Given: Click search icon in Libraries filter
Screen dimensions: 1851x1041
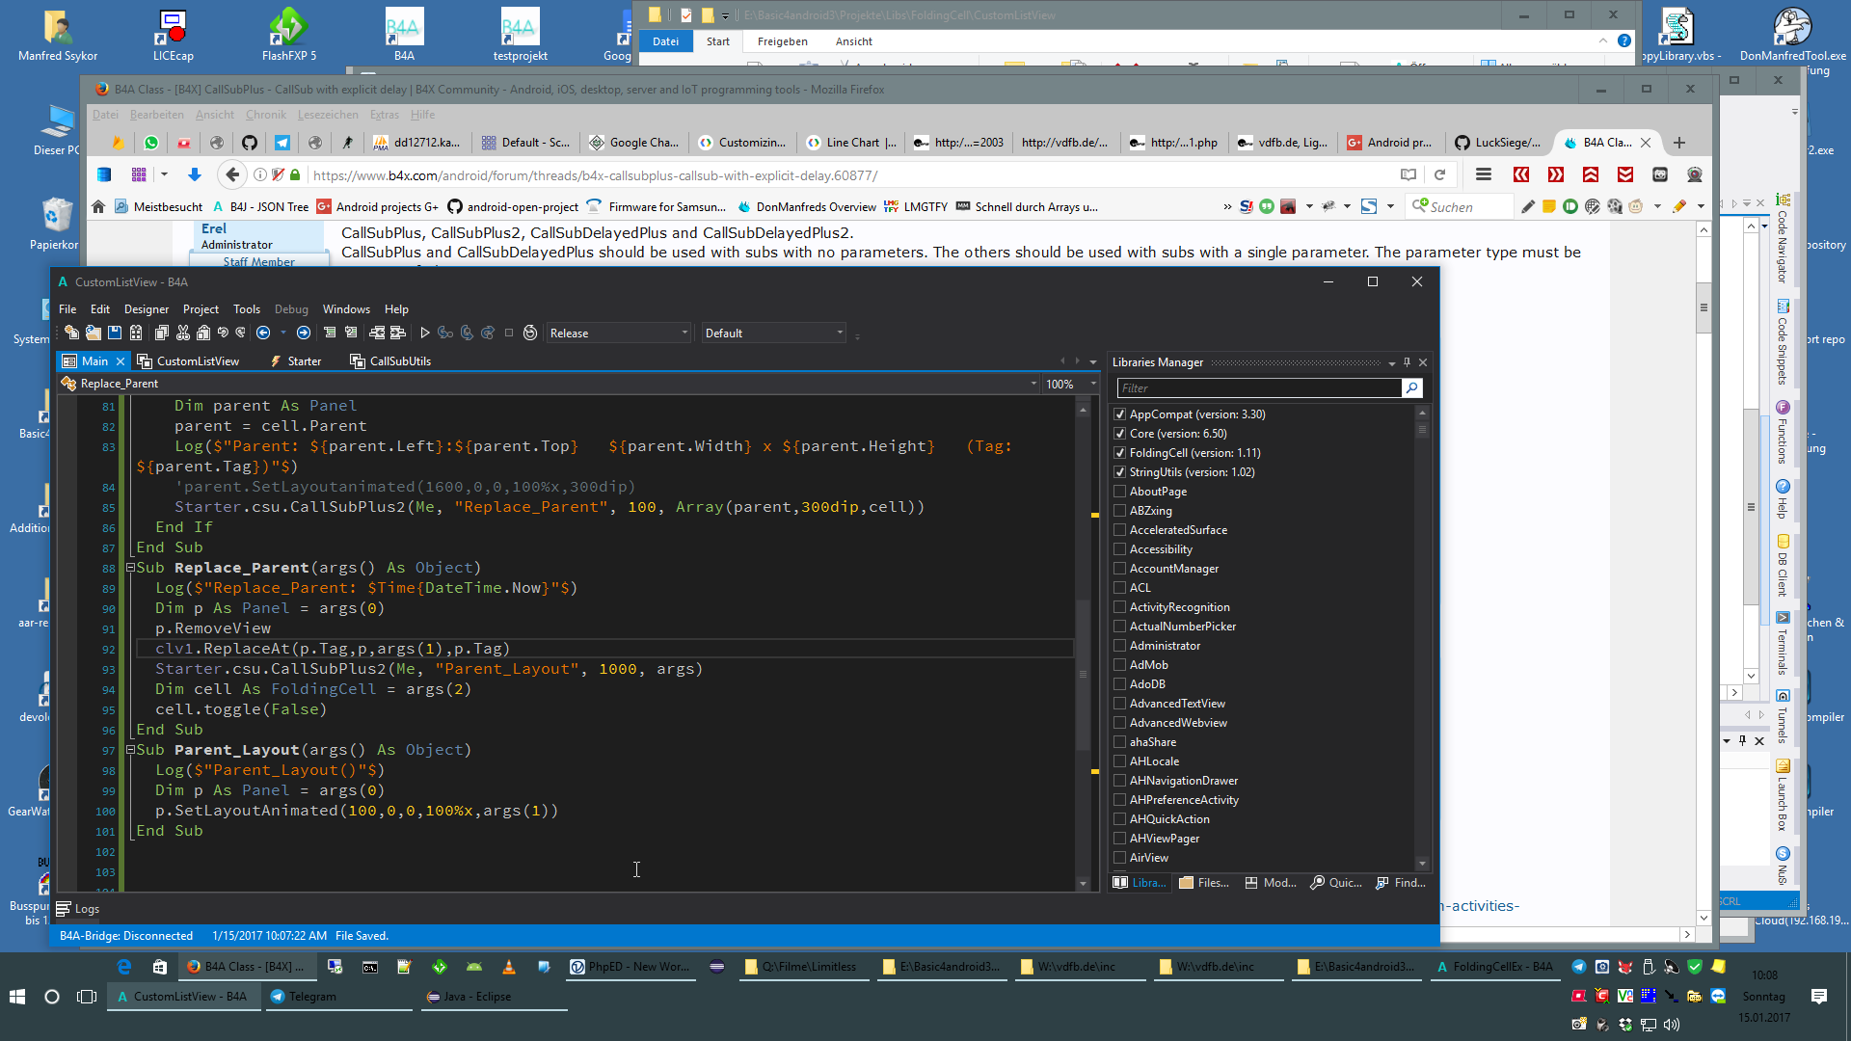Looking at the screenshot, I should coord(1412,387).
